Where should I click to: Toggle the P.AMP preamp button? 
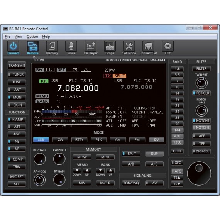17,119
